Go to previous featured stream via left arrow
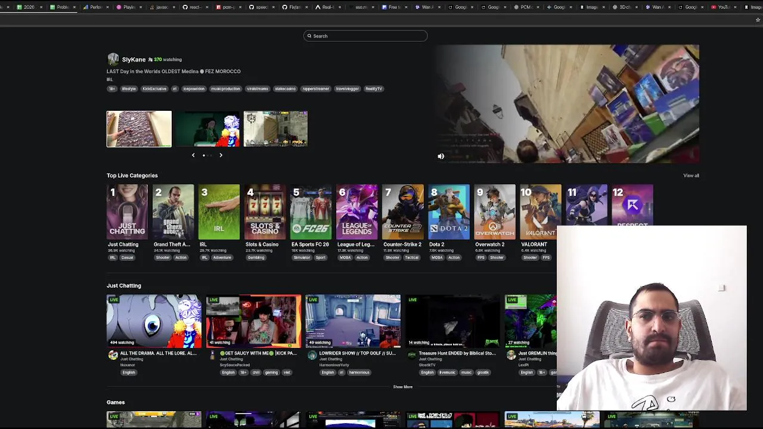Viewport: 763px width, 429px height. pyautogui.click(x=193, y=155)
